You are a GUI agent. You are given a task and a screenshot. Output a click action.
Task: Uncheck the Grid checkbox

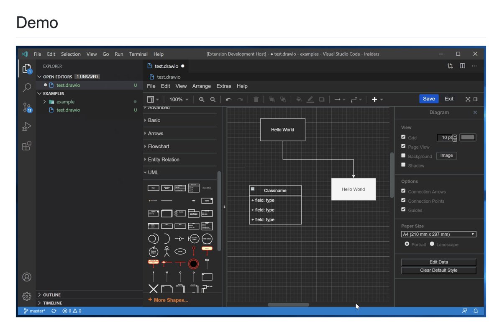point(403,137)
